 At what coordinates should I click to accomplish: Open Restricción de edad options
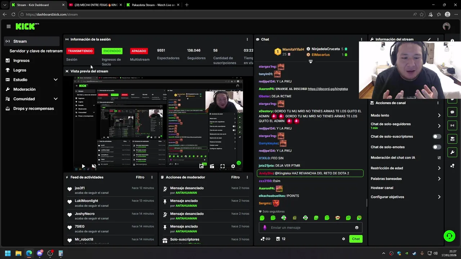click(x=406, y=168)
